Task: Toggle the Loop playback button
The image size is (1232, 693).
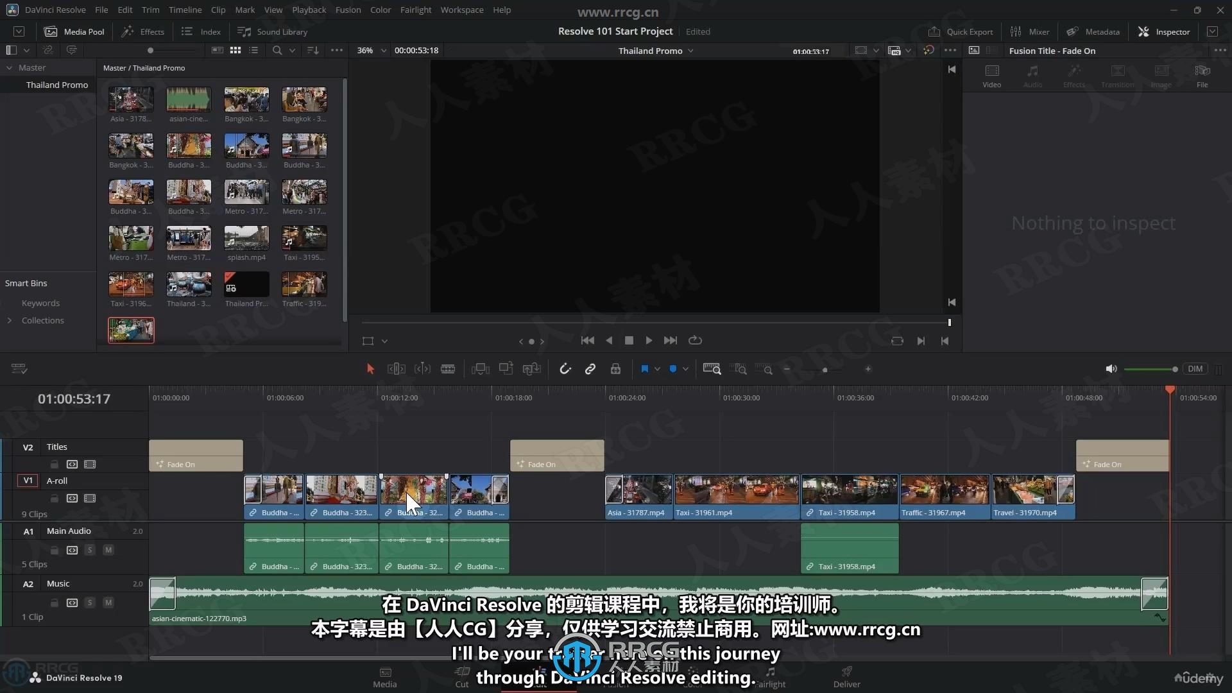Action: [695, 341]
